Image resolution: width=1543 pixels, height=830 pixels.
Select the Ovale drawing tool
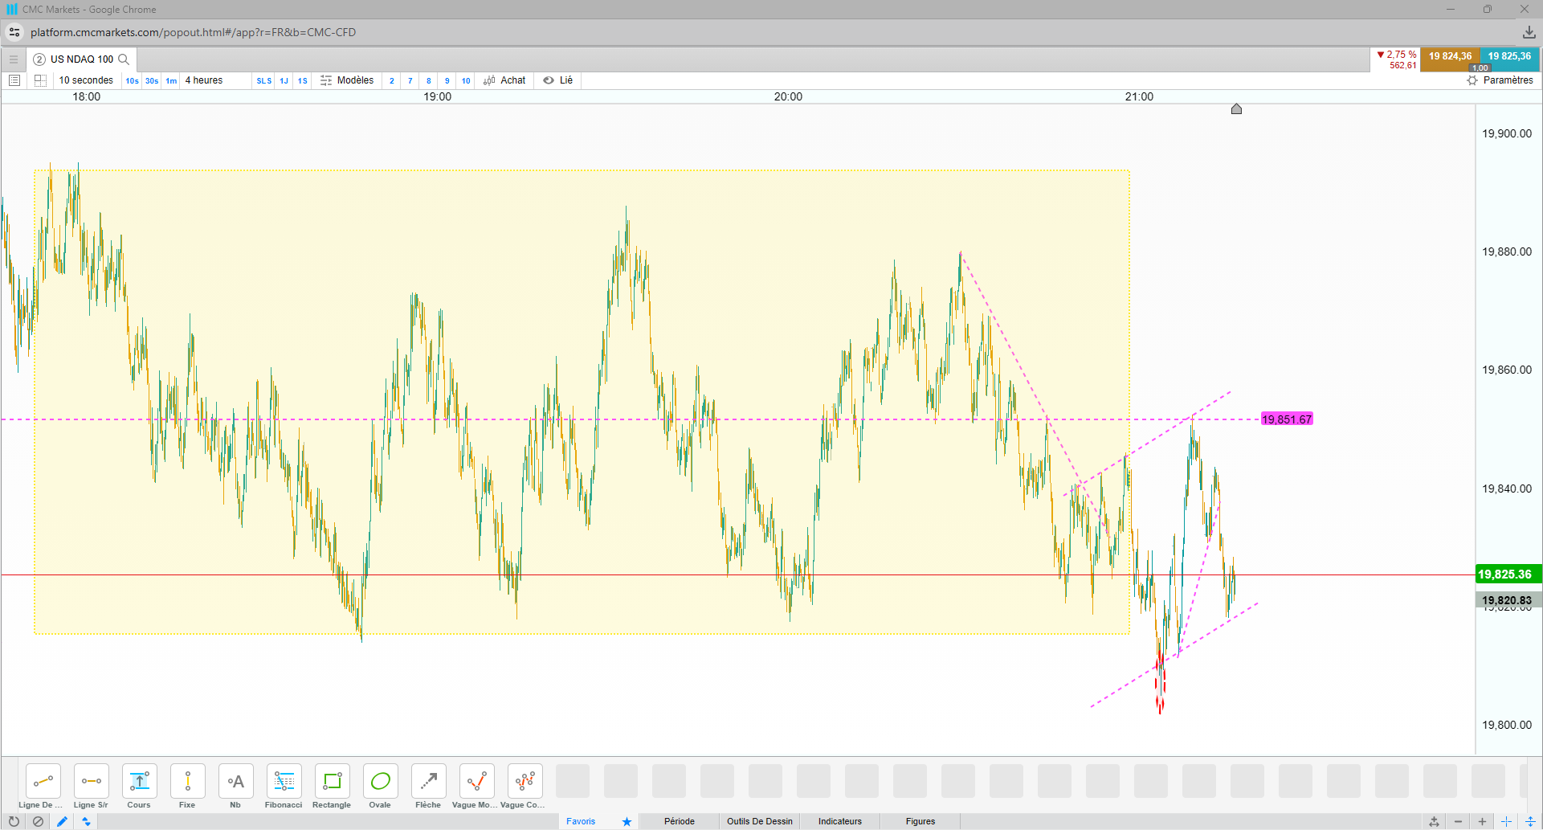[x=381, y=781]
